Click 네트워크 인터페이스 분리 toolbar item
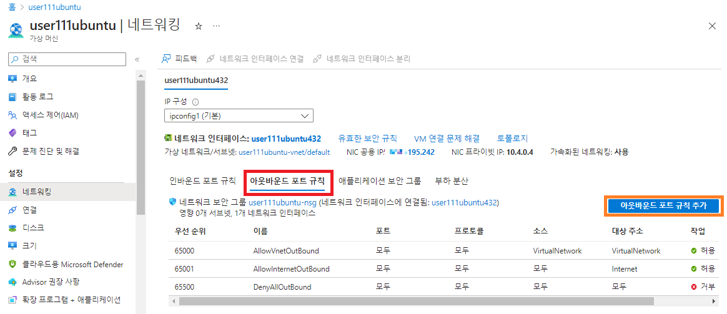The height and width of the screenshot is (314, 727). pos(362,59)
